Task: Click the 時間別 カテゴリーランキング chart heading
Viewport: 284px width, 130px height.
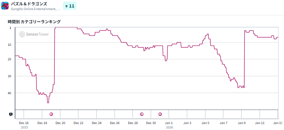Action: [x=34, y=22]
